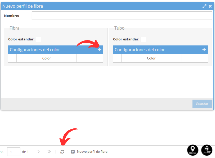
Task: Click Fibra's Configuraciones del color header
Action: 56,49
